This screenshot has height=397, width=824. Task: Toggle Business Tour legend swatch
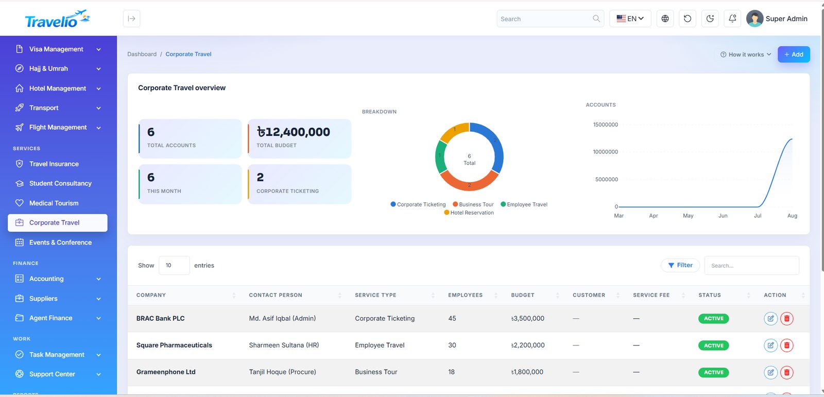click(455, 204)
